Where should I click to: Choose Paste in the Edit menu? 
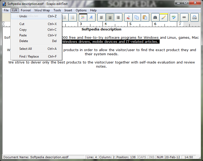(x=36, y=35)
